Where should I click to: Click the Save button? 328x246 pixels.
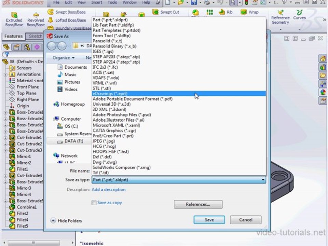[209, 220]
